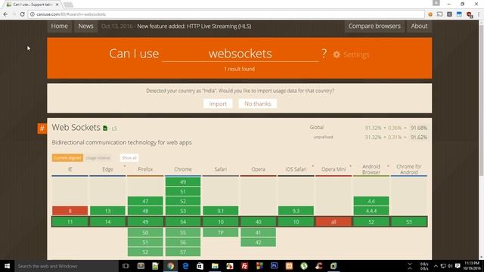Viewport: 484px width, 272px height.
Task: Click the Chrome column header
Action: point(183,169)
